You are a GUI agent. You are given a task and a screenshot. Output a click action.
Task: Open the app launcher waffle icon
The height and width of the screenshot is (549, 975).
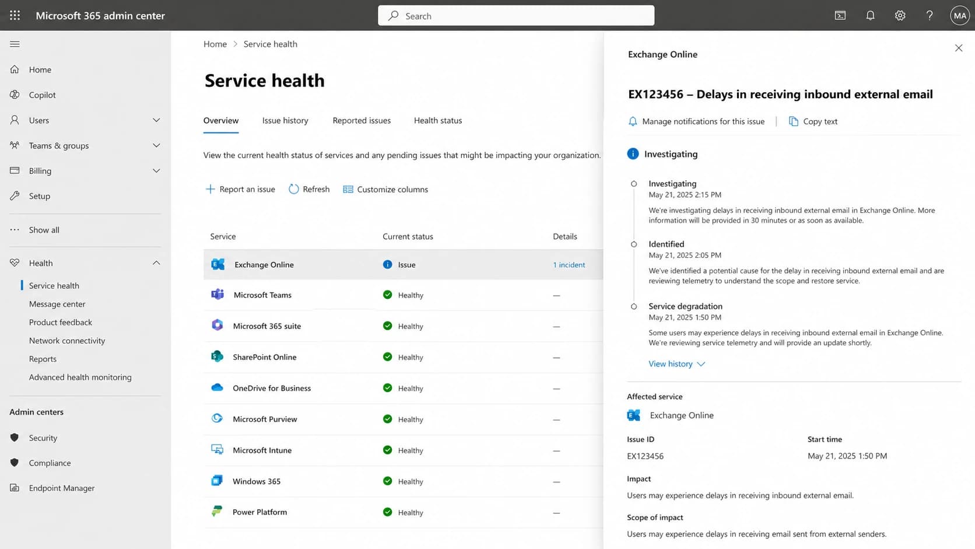pos(15,16)
